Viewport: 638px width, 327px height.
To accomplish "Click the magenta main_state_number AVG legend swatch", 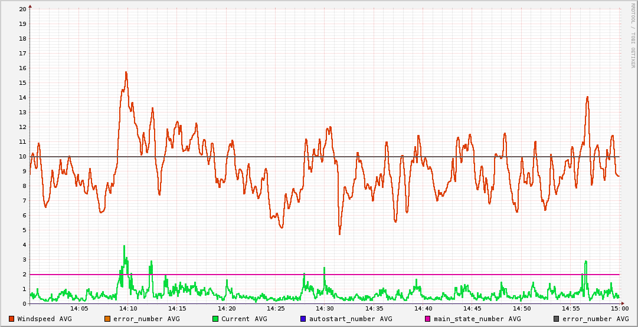I will (428, 319).
